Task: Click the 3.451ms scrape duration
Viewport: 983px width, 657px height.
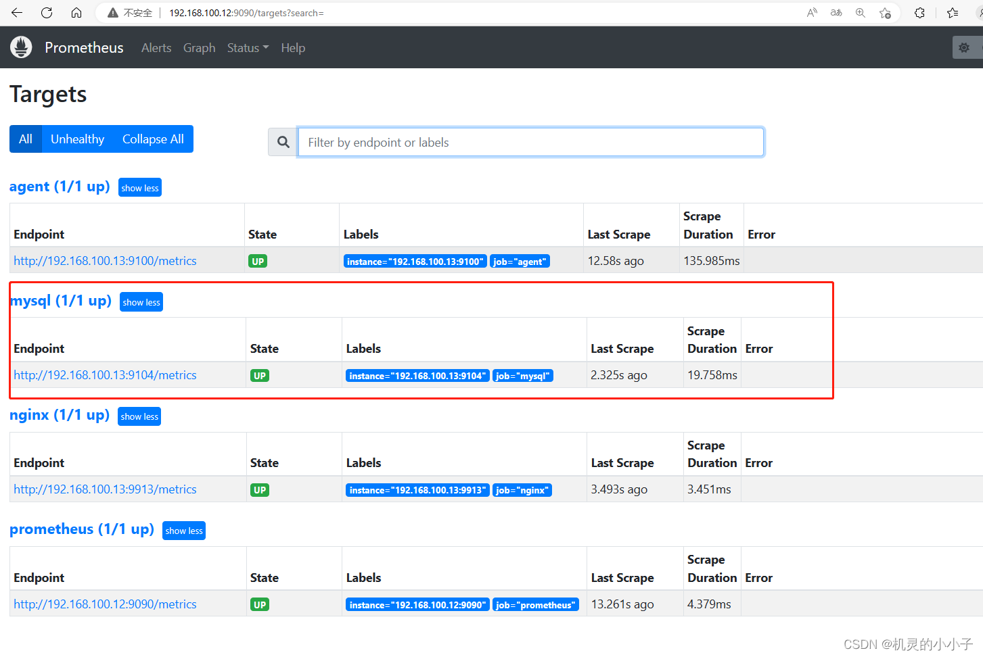Action: (709, 489)
